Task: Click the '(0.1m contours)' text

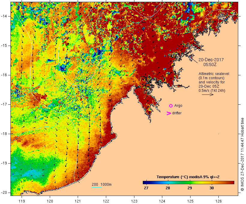Action: [211, 78]
